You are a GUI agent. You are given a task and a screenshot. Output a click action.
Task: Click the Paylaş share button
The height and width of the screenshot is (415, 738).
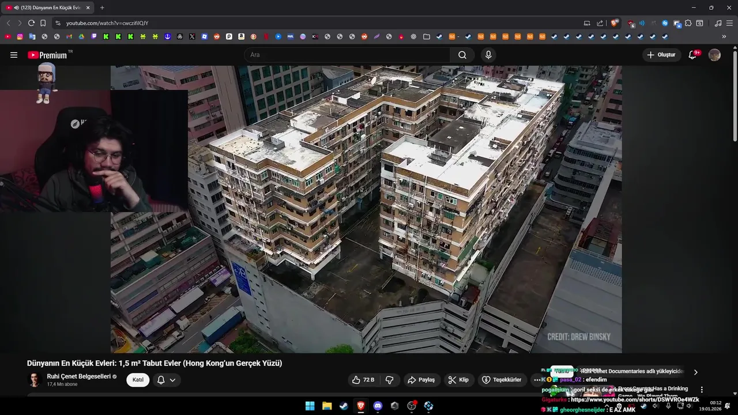421,380
